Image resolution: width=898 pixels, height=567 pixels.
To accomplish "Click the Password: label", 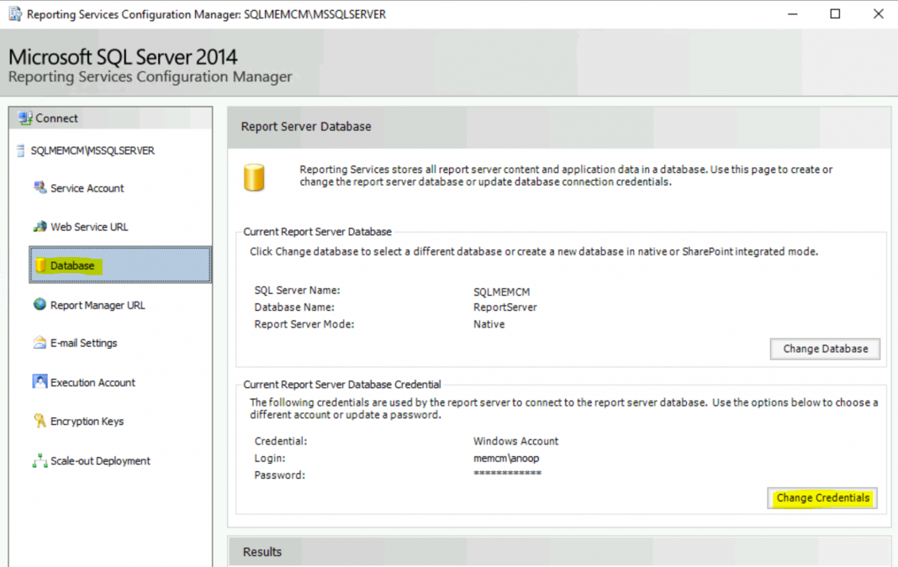I will 280,475.
